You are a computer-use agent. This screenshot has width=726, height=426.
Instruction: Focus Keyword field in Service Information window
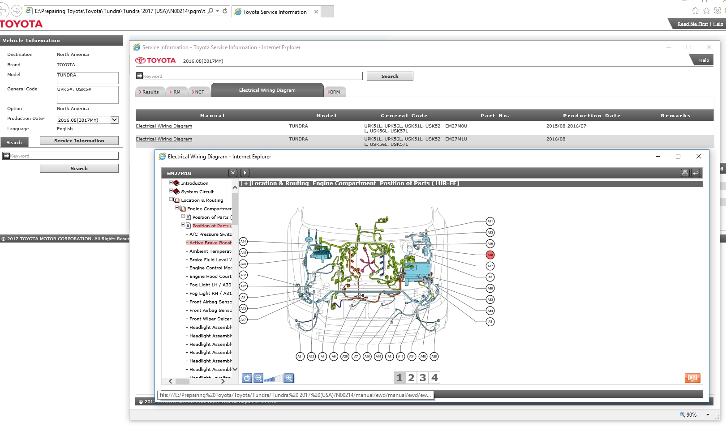point(249,76)
